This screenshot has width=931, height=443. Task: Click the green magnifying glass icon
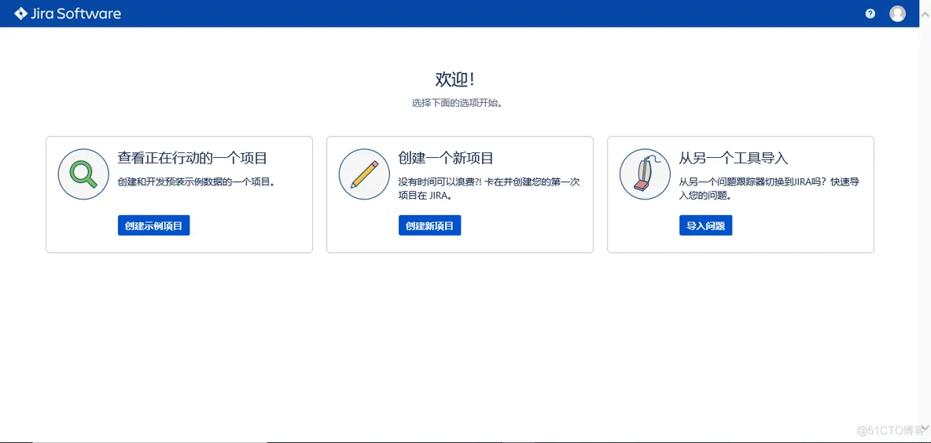click(83, 174)
